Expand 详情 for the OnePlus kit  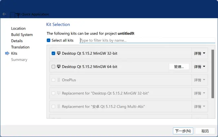[x=200, y=80]
